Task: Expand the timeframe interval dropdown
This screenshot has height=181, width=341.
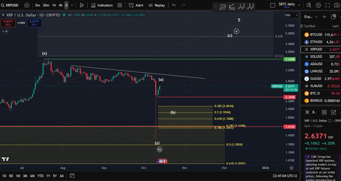Action: pos(72,5)
